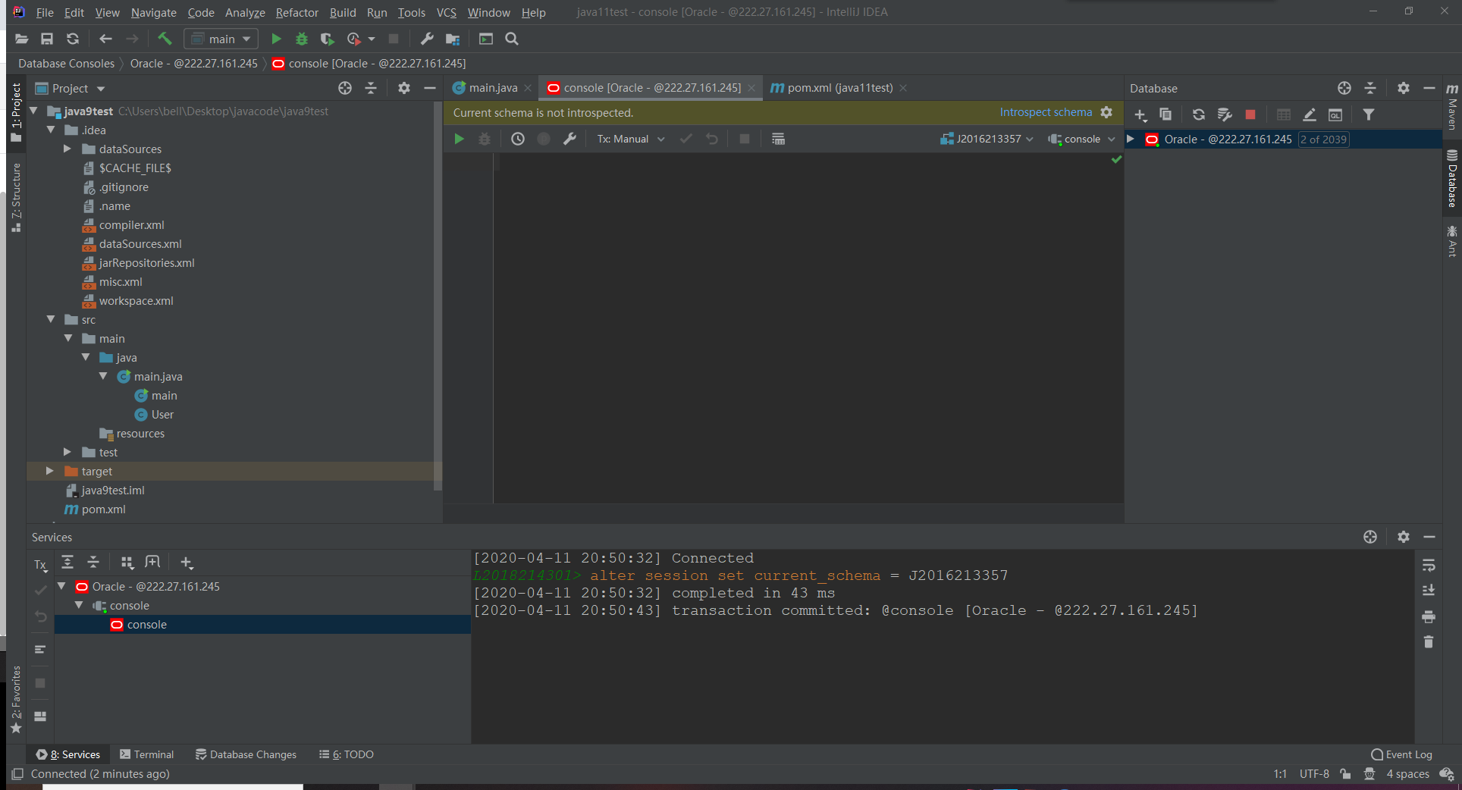Open the VCS menu
Viewport: 1462px width, 790px height.
[x=446, y=12]
